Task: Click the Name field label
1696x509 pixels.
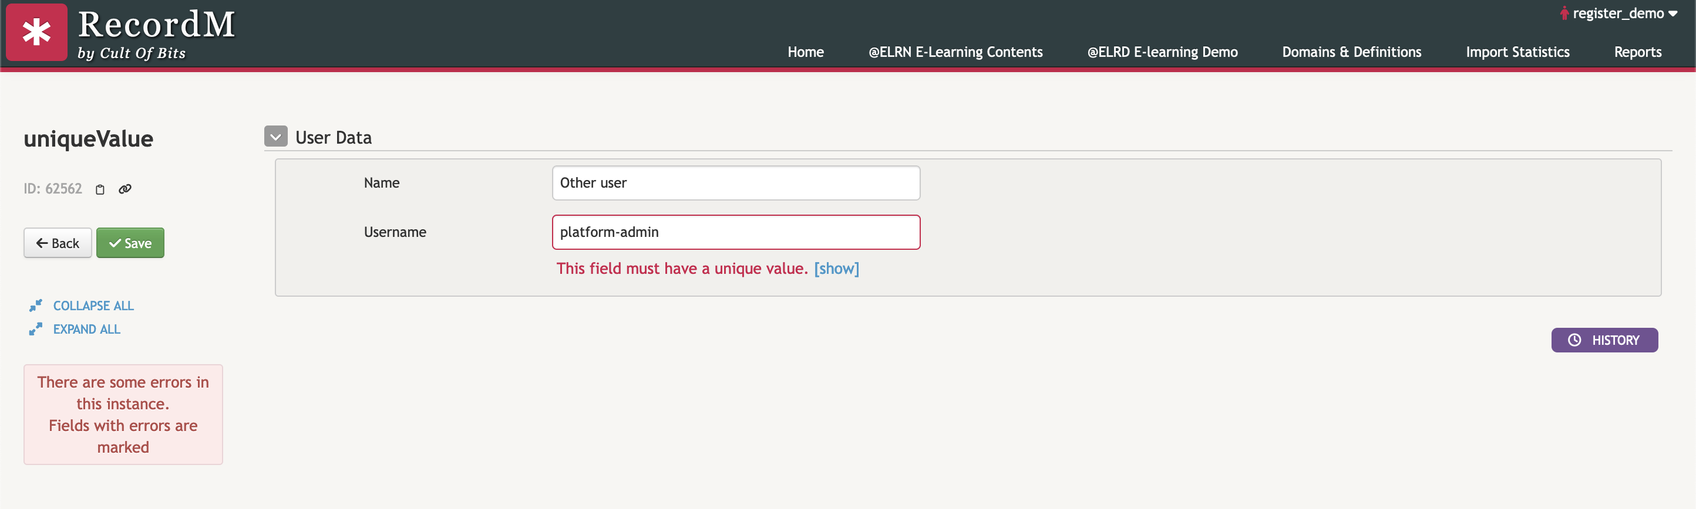Action: coord(382,183)
